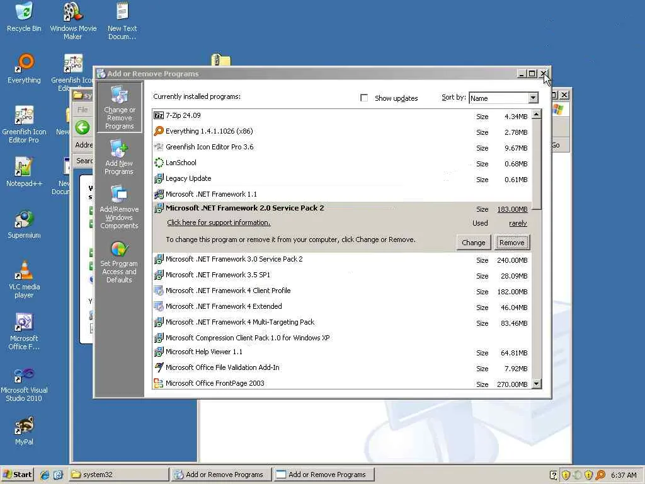Open the File menu in system32 window
The image size is (645, 484).
pyautogui.click(x=83, y=110)
